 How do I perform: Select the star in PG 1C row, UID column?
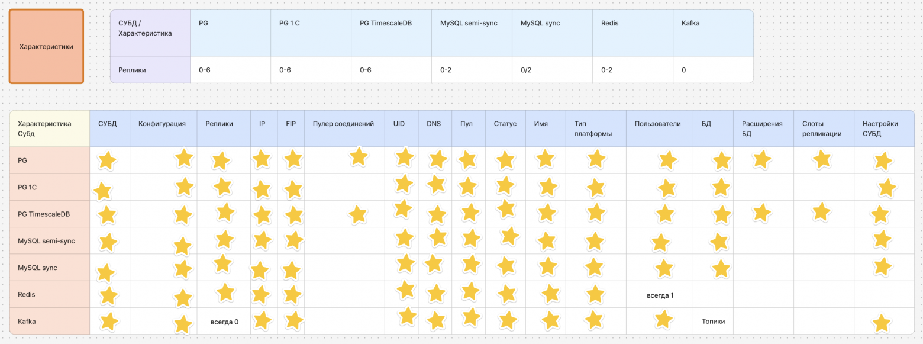tap(404, 184)
